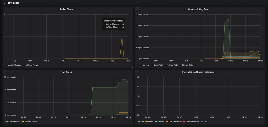Click the tooltip timestamp 2020-06-02 14:16:00

(114, 21)
